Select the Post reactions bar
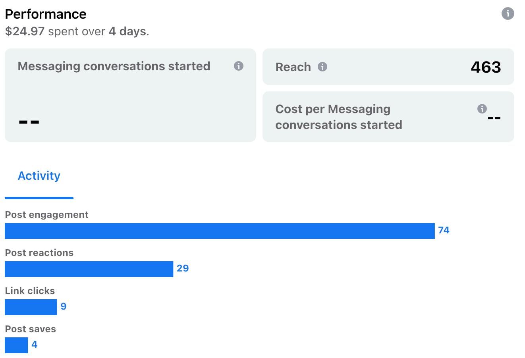 pyautogui.click(x=89, y=269)
